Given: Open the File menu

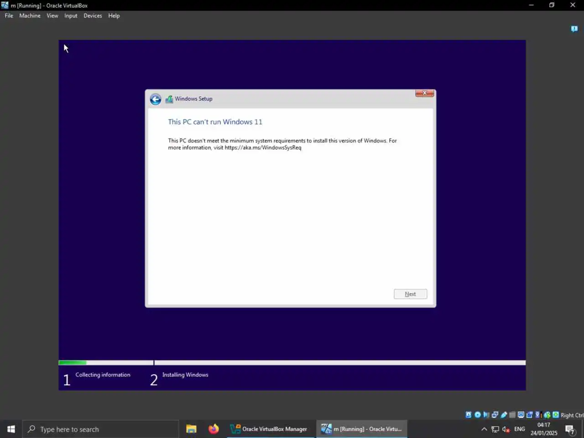Looking at the screenshot, I should pyautogui.click(x=9, y=16).
